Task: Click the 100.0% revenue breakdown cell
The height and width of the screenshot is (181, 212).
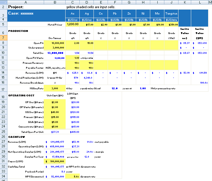Action: (200, 83)
